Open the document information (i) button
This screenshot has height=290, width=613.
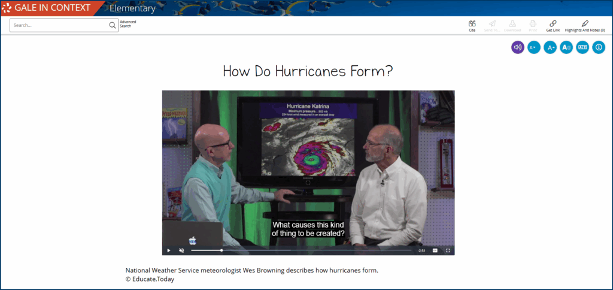(599, 47)
